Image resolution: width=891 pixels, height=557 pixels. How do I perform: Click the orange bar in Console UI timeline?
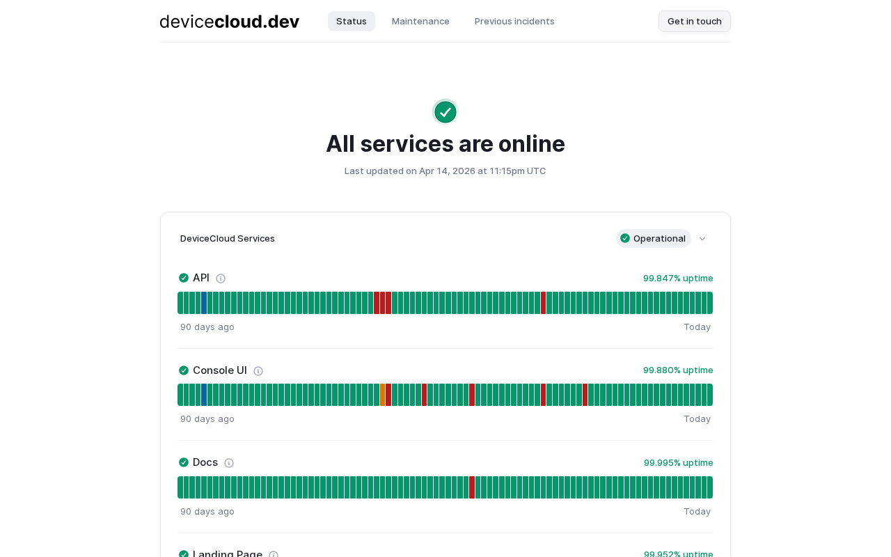382,395
